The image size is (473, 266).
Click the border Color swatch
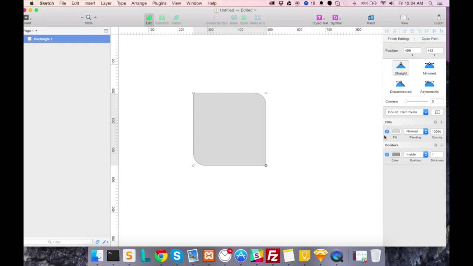396,154
